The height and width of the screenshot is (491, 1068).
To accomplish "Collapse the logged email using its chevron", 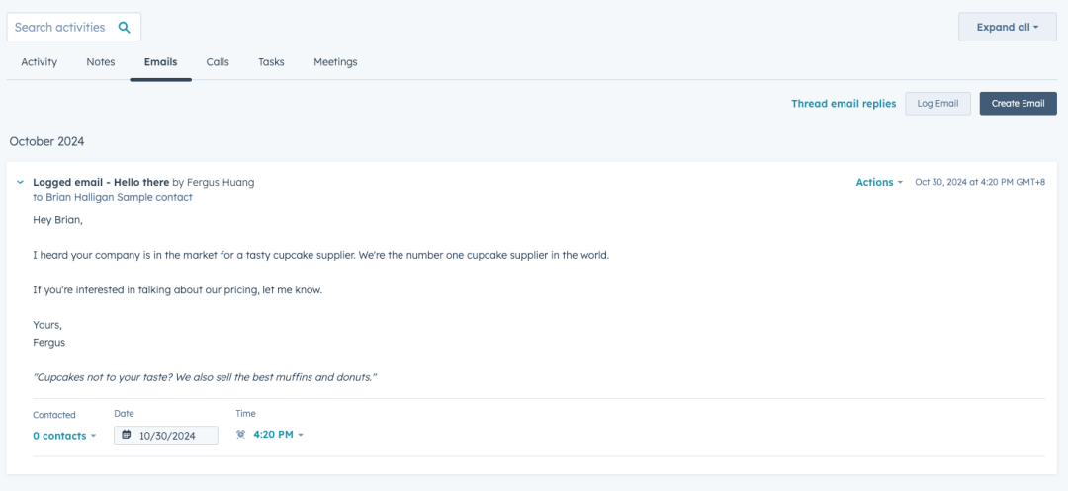I will point(20,183).
